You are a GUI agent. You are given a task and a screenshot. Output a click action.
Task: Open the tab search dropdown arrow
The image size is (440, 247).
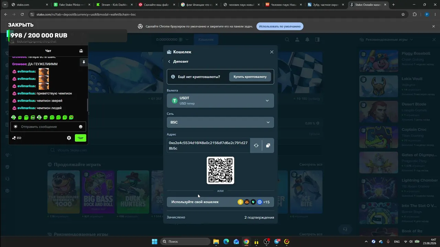[5, 5]
